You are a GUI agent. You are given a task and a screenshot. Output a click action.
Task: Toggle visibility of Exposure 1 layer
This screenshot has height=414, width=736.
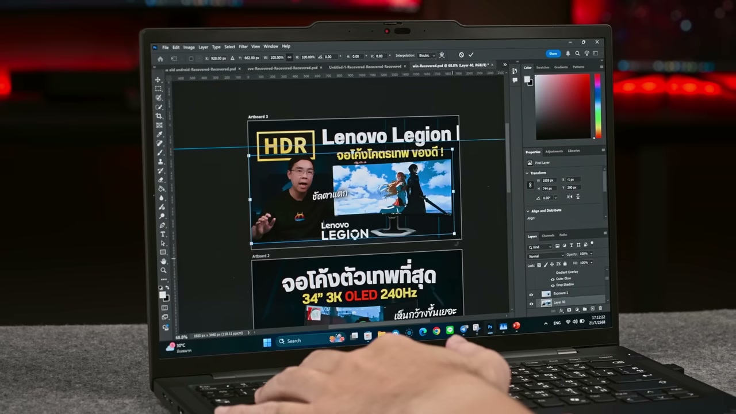531,294
